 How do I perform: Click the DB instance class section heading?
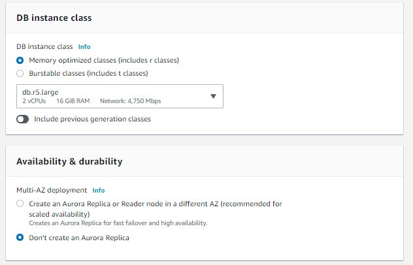pos(54,18)
